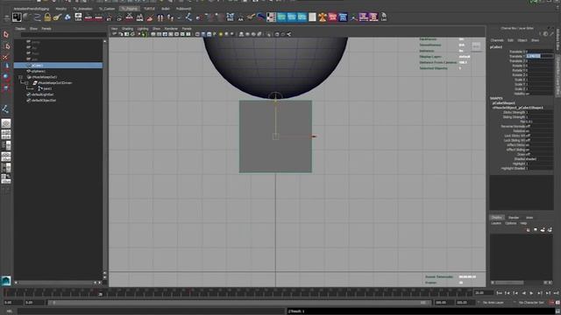Image resolution: width=561 pixels, height=315 pixels.
Task: Open the channel box Channels menu
Action: [497, 40]
